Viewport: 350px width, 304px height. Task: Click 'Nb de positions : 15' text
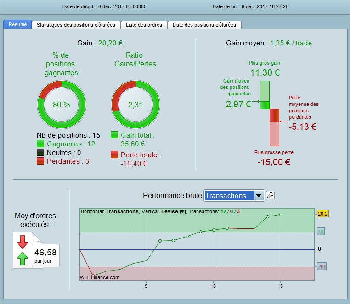pyautogui.click(x=68, y=135)
